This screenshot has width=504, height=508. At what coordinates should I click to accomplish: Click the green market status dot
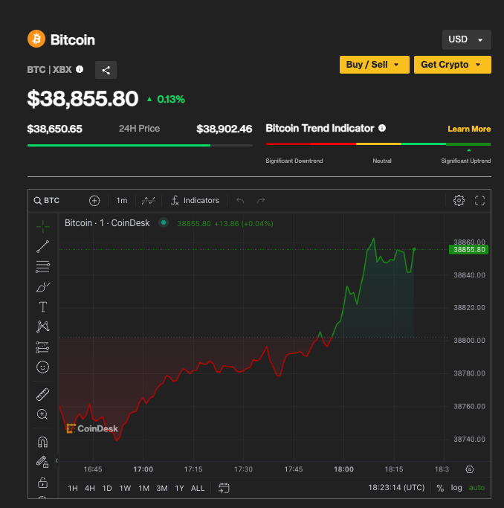[164, 222]
